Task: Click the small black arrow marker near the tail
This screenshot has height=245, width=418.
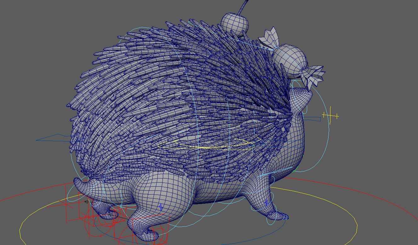Action: click(x=86, y=202)
